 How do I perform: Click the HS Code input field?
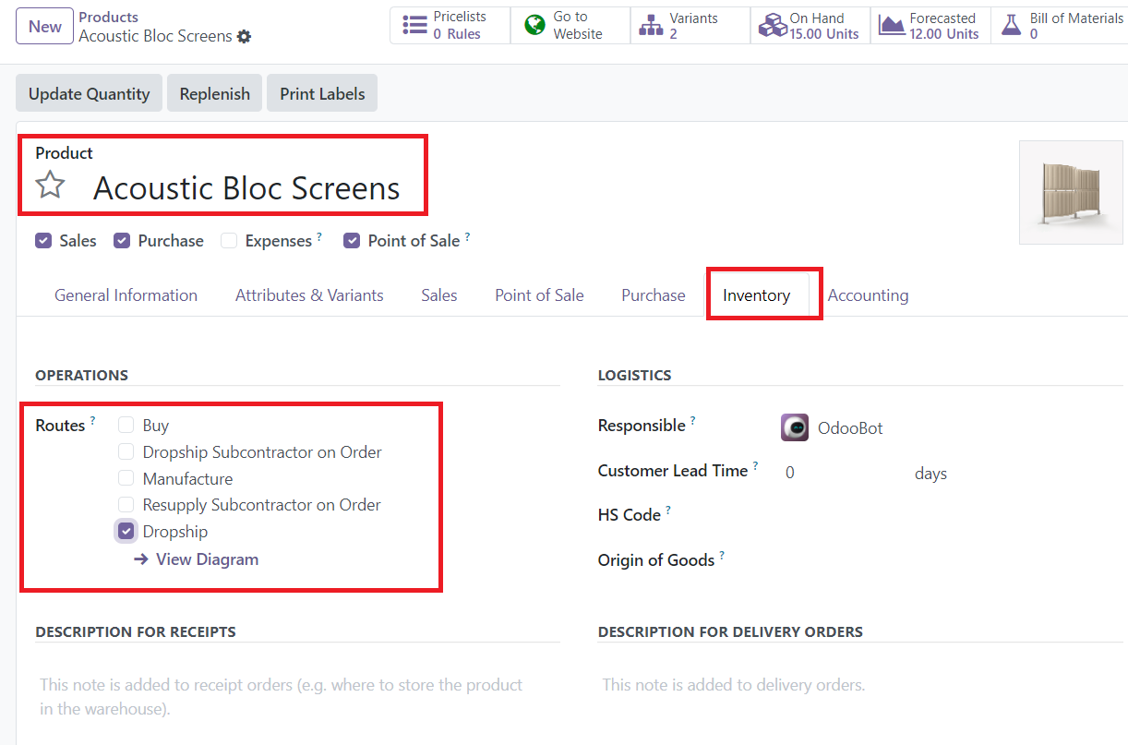(x=951, y=515)
